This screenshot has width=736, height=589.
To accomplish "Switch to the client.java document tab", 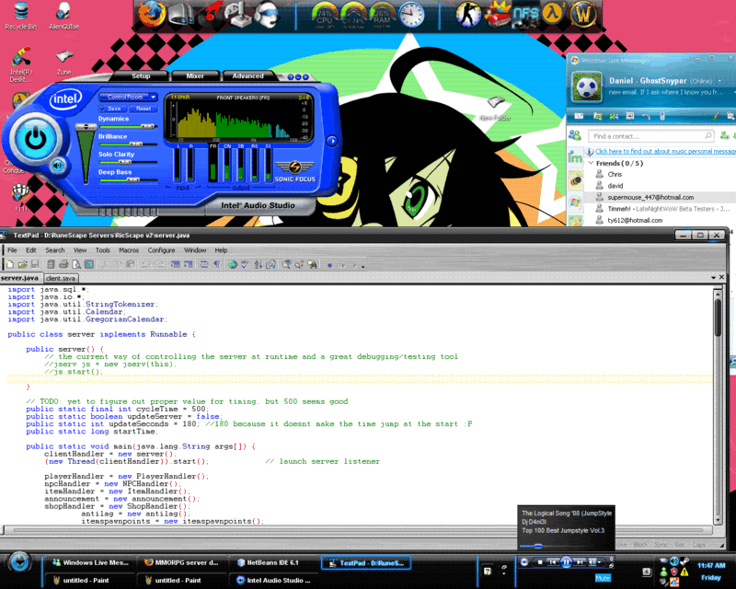I will [x=60, y=278].
